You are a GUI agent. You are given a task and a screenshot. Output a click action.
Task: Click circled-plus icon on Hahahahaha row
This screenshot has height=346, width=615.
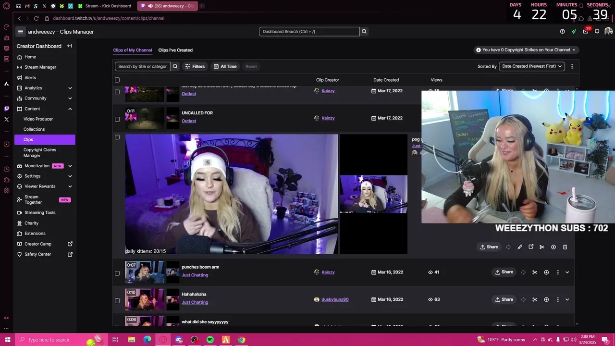pyautogui.click(x=546, y=300)
